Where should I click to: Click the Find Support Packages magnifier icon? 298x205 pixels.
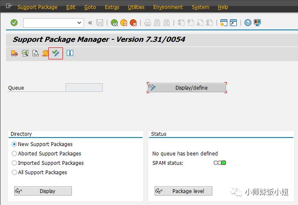25,53
